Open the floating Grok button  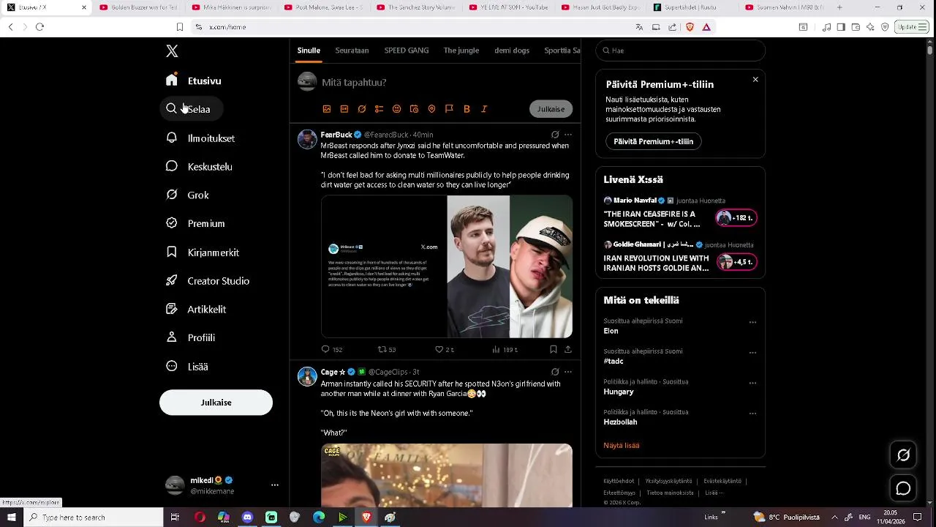pyautogui.click(x=904, y=455)
